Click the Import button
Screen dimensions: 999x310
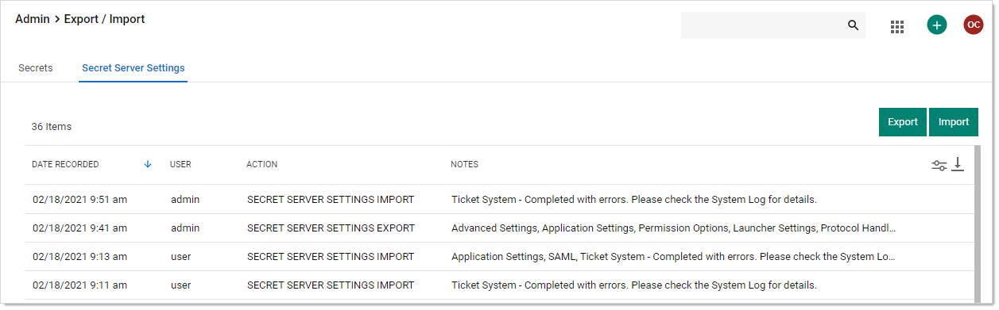pos(954,122)
